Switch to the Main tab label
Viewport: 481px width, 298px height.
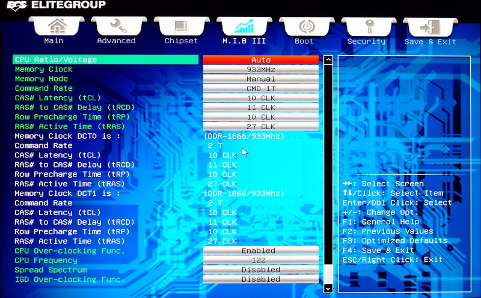(x=54, y=40)
